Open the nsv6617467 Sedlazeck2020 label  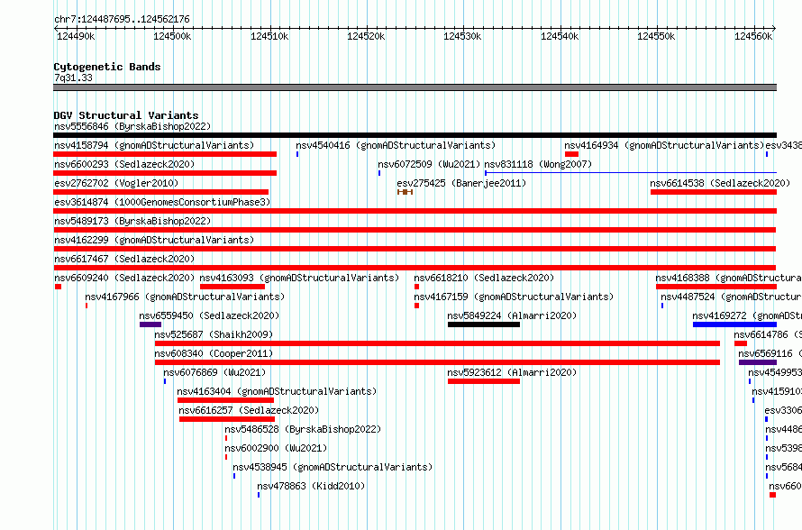[124, 259]
